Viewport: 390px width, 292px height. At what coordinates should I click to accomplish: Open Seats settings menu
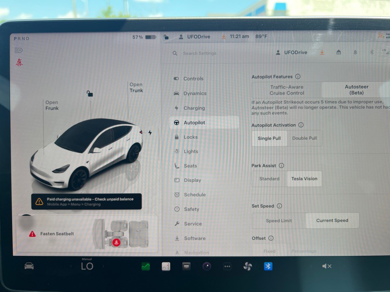[x=204, y=166]
